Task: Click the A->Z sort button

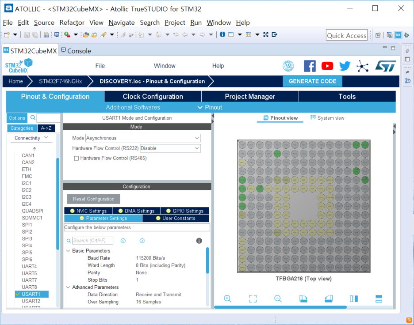Action: [x=46, y=128]
